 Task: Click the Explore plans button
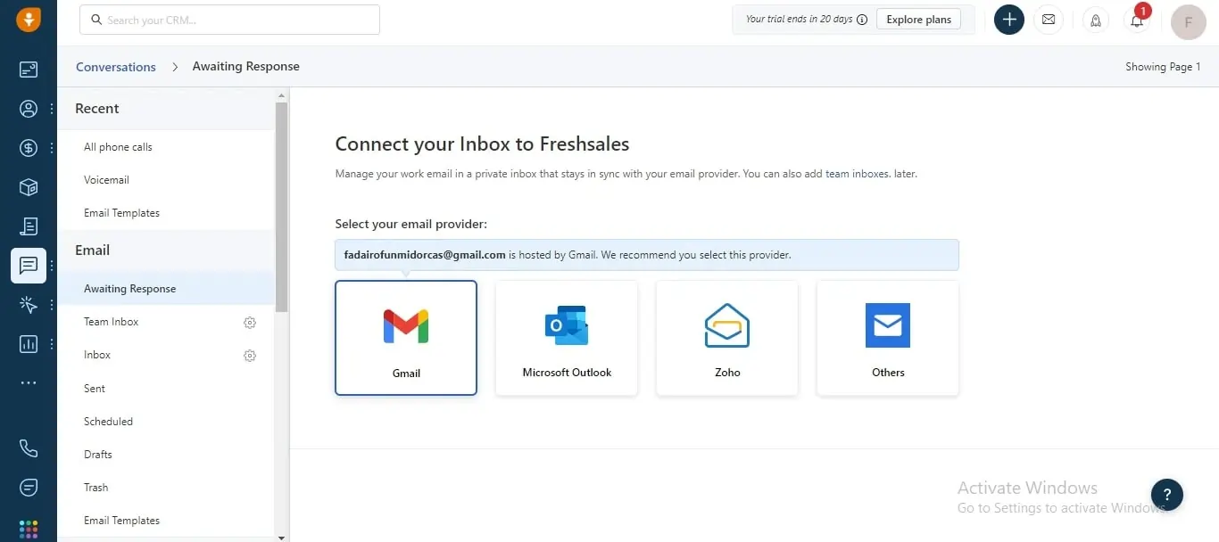(918, 20)
